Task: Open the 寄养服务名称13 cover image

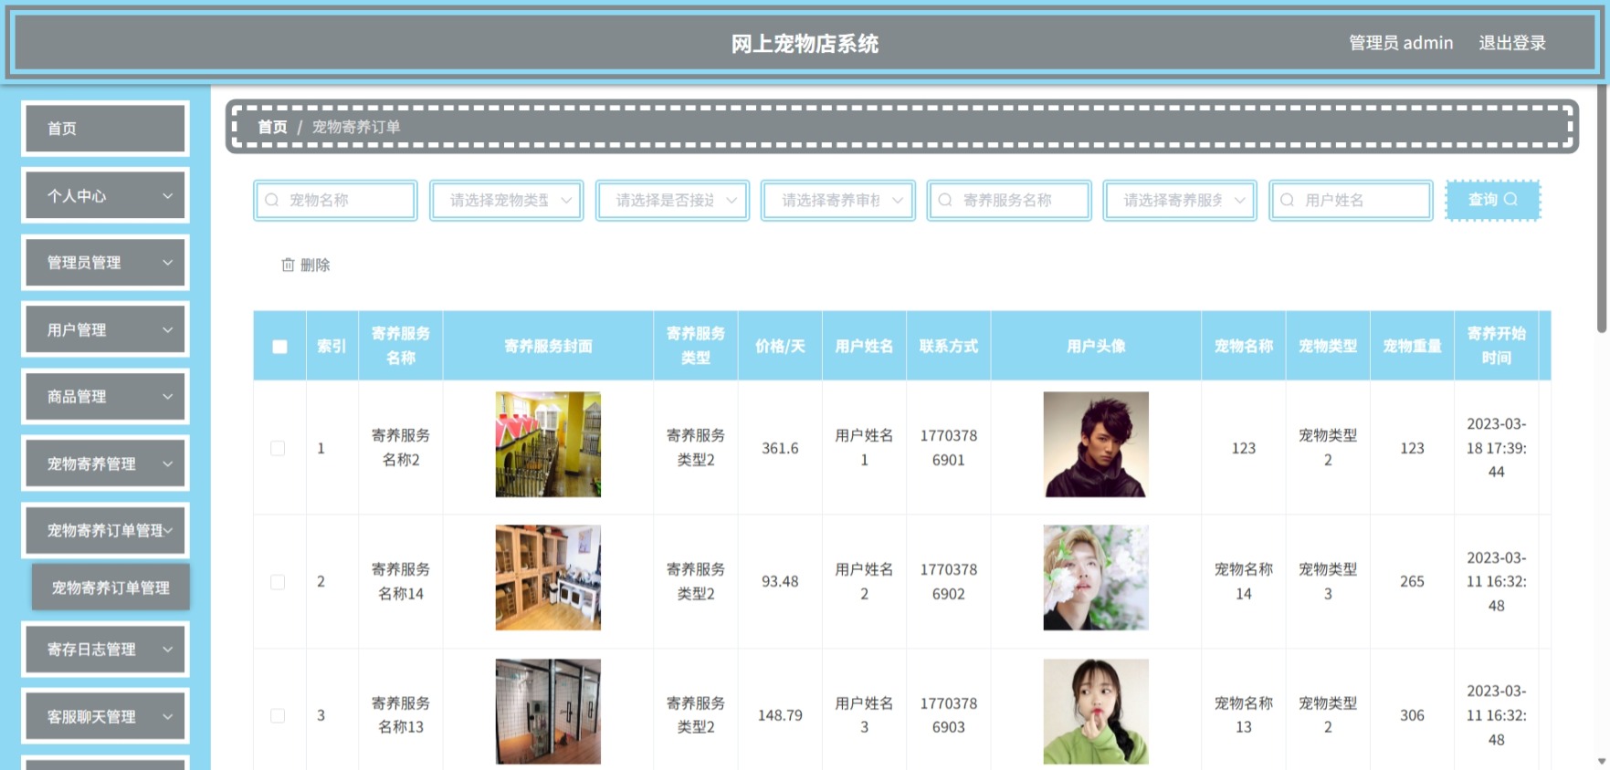Action: click(x=548, y=712)
